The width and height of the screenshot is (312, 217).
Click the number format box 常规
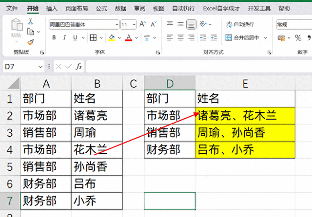(x=294, y=25)
